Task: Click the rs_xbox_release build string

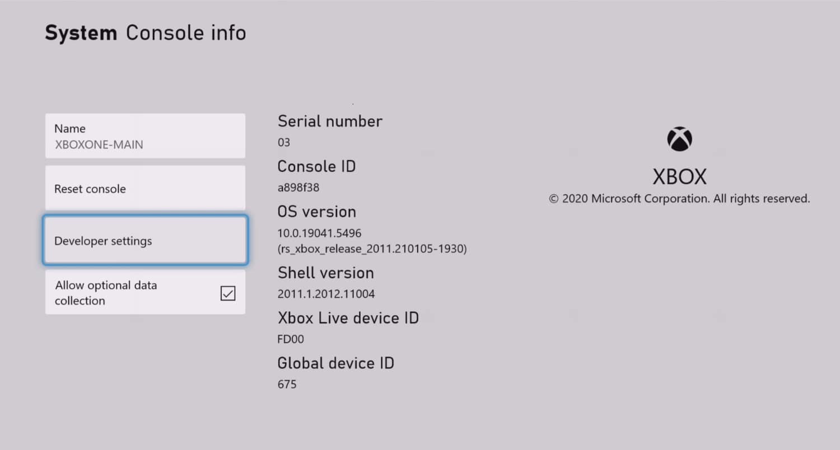Action: coord(372,249)
